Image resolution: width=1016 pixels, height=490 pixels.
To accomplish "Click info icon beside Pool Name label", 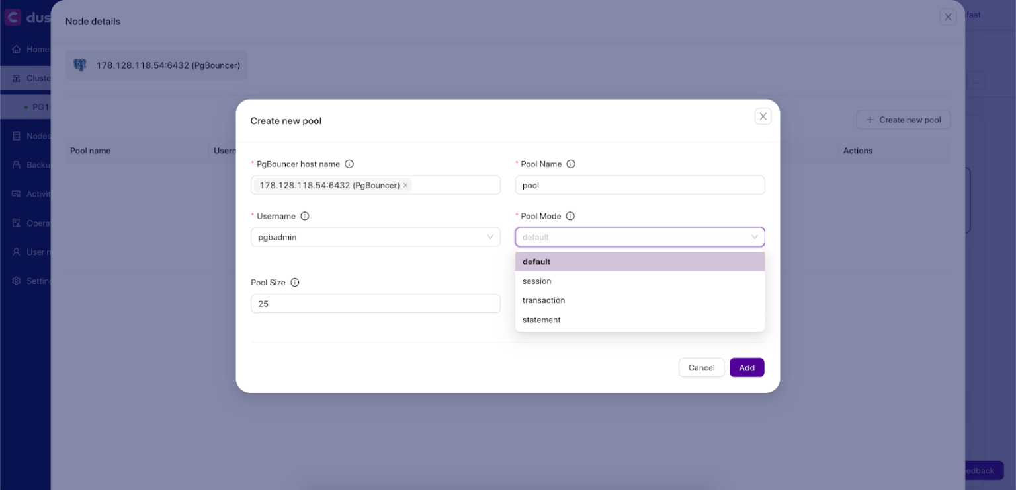I will click(571, 164).
